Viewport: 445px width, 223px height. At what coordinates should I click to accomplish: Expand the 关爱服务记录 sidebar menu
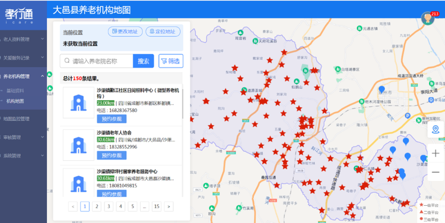tap(23, 58)
